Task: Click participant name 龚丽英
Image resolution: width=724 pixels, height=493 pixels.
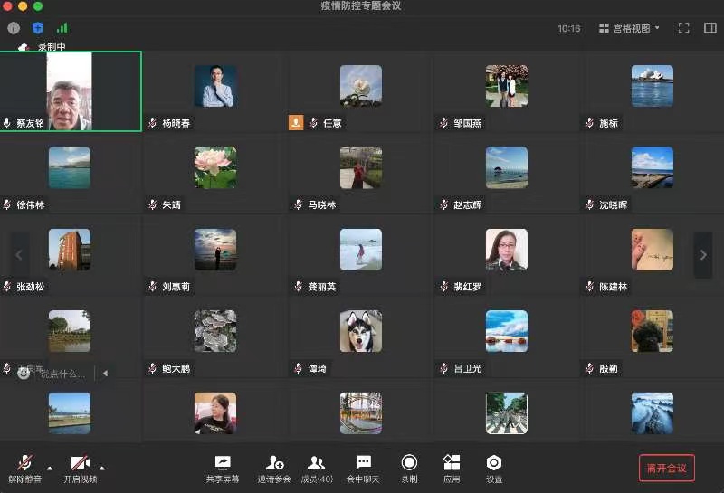Action: 322,287
